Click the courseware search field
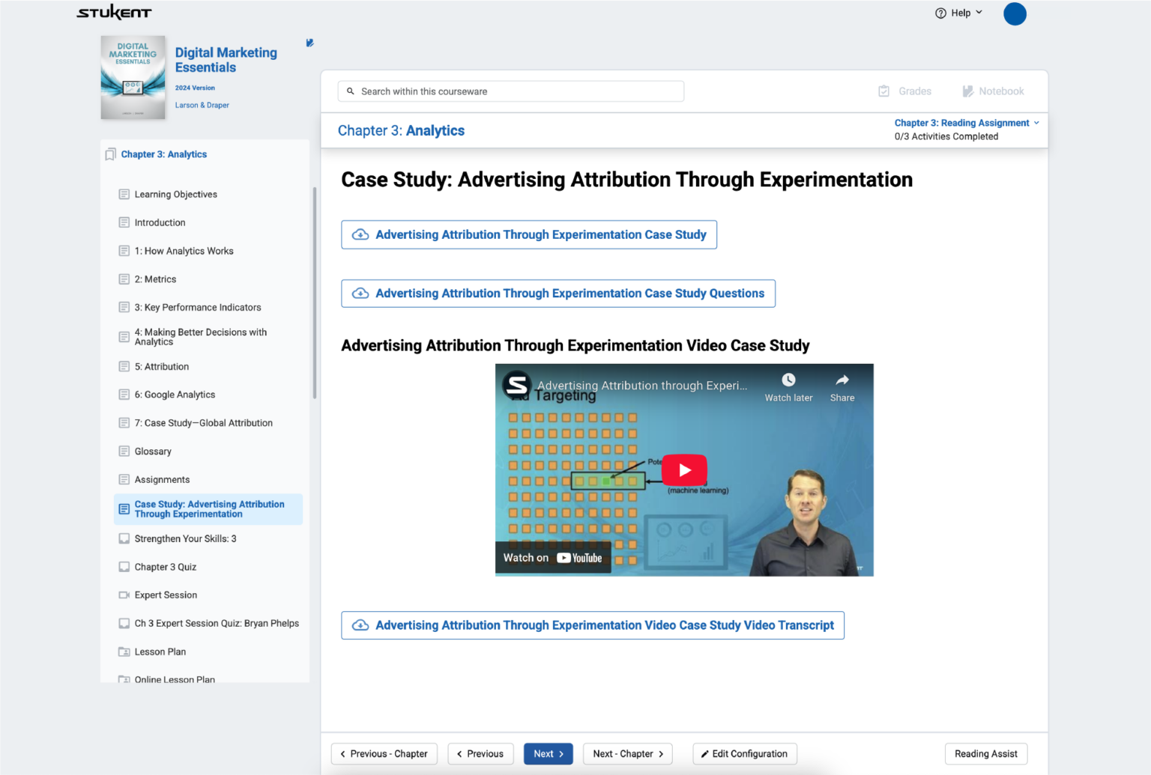 click(510, 91)
